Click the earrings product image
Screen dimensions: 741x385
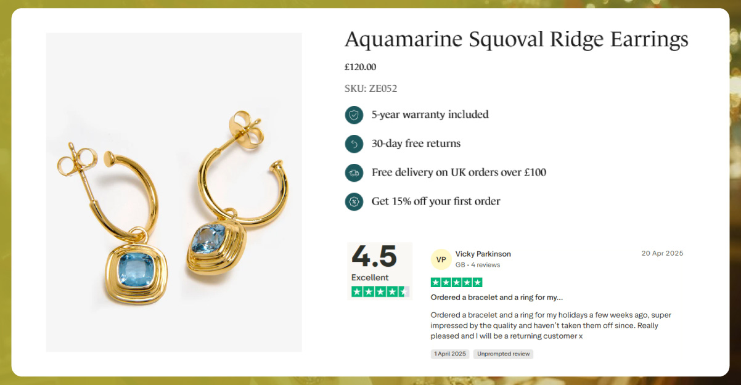(174, 192)
